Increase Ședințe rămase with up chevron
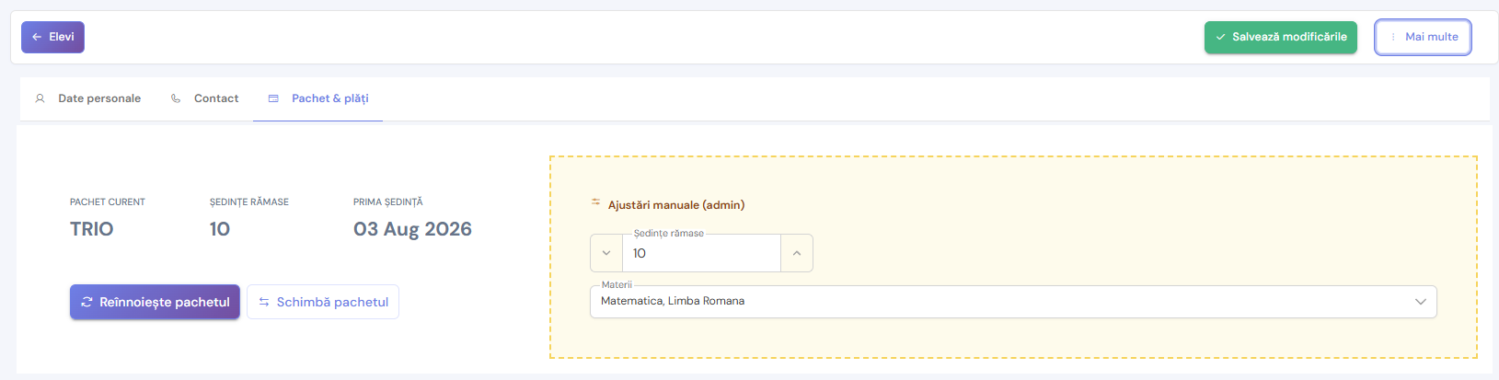 (x=797, y=253)
